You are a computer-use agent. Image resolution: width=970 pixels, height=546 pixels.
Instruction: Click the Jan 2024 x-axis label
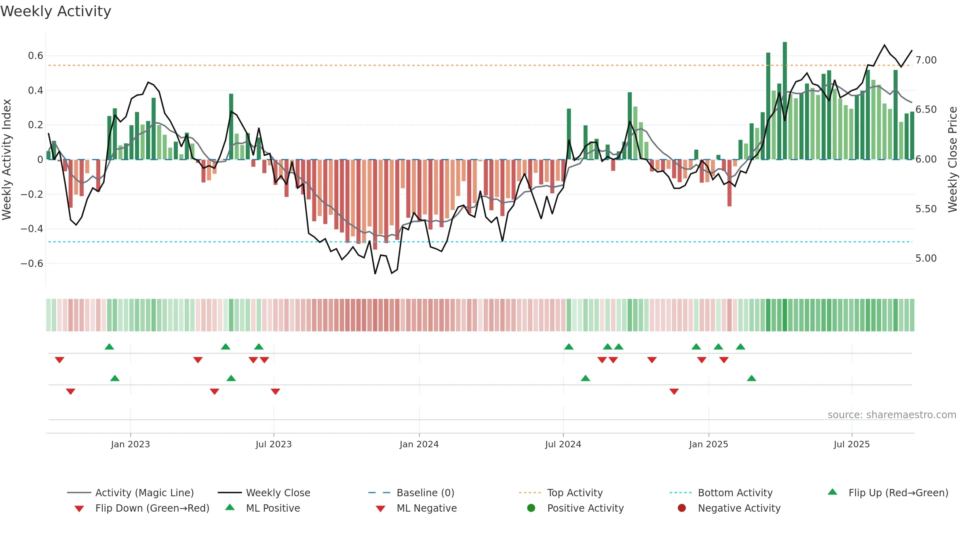(419, 444)
